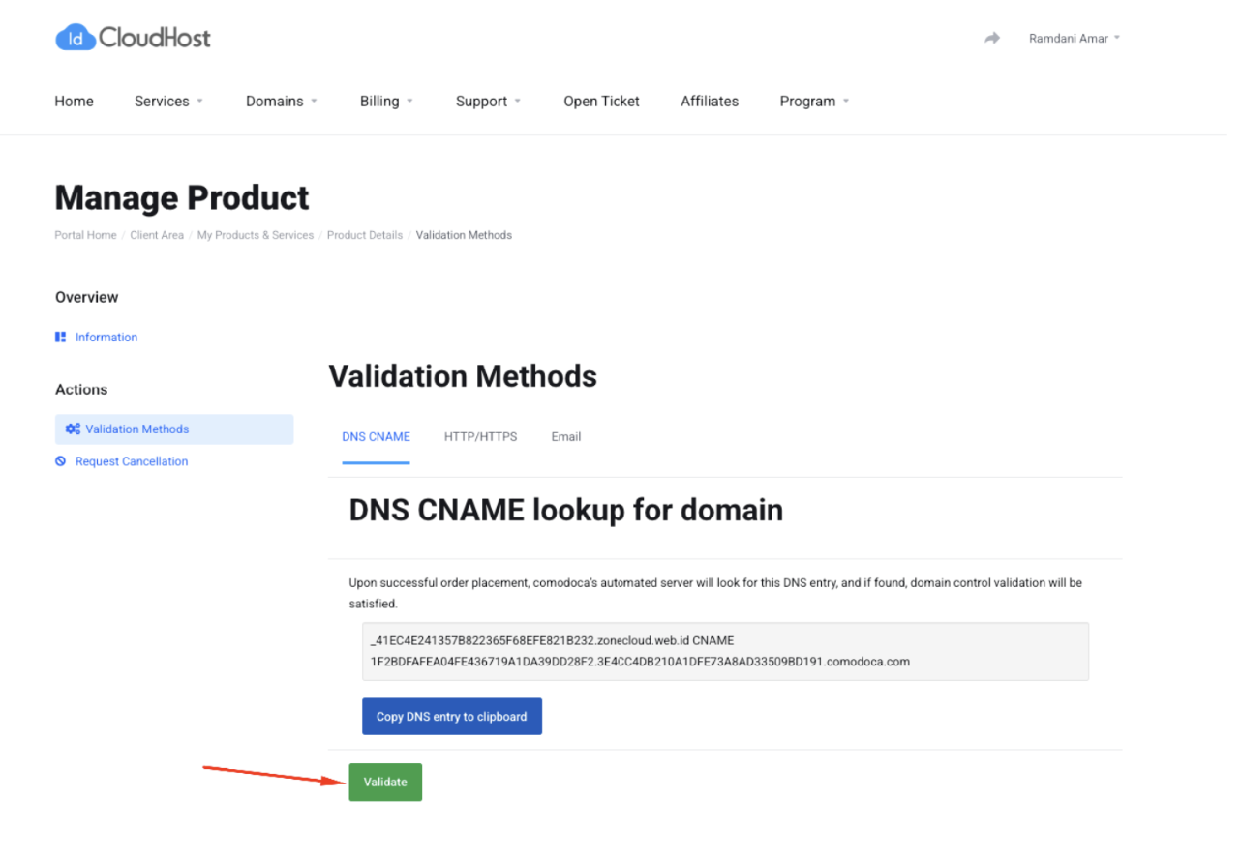Viewport: 1241px width, 857px height.
Task: Click the Request Cancellation ban icon
Action: pos(61,462)
